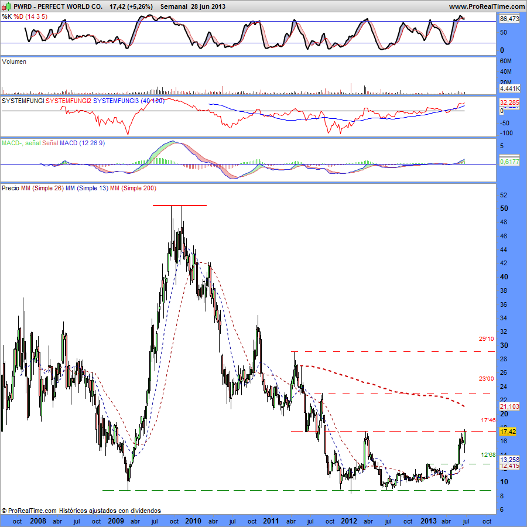This screenshot has height=527, width=527.
Task: Click the %K stochastic indicator label
Action: pyautogui.click(x=6, y=16)
